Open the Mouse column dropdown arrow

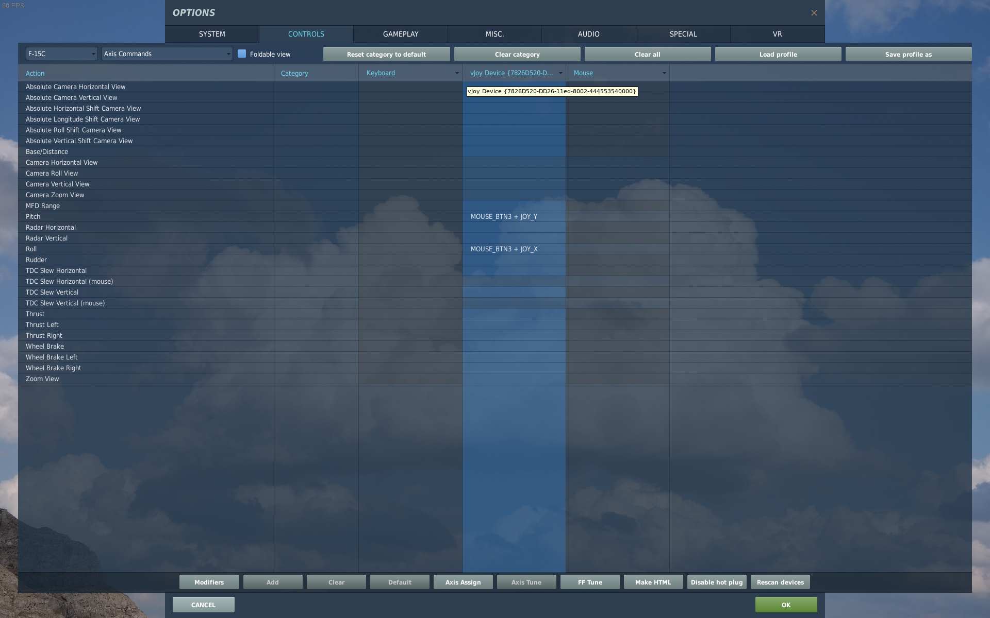click(664, 73)
